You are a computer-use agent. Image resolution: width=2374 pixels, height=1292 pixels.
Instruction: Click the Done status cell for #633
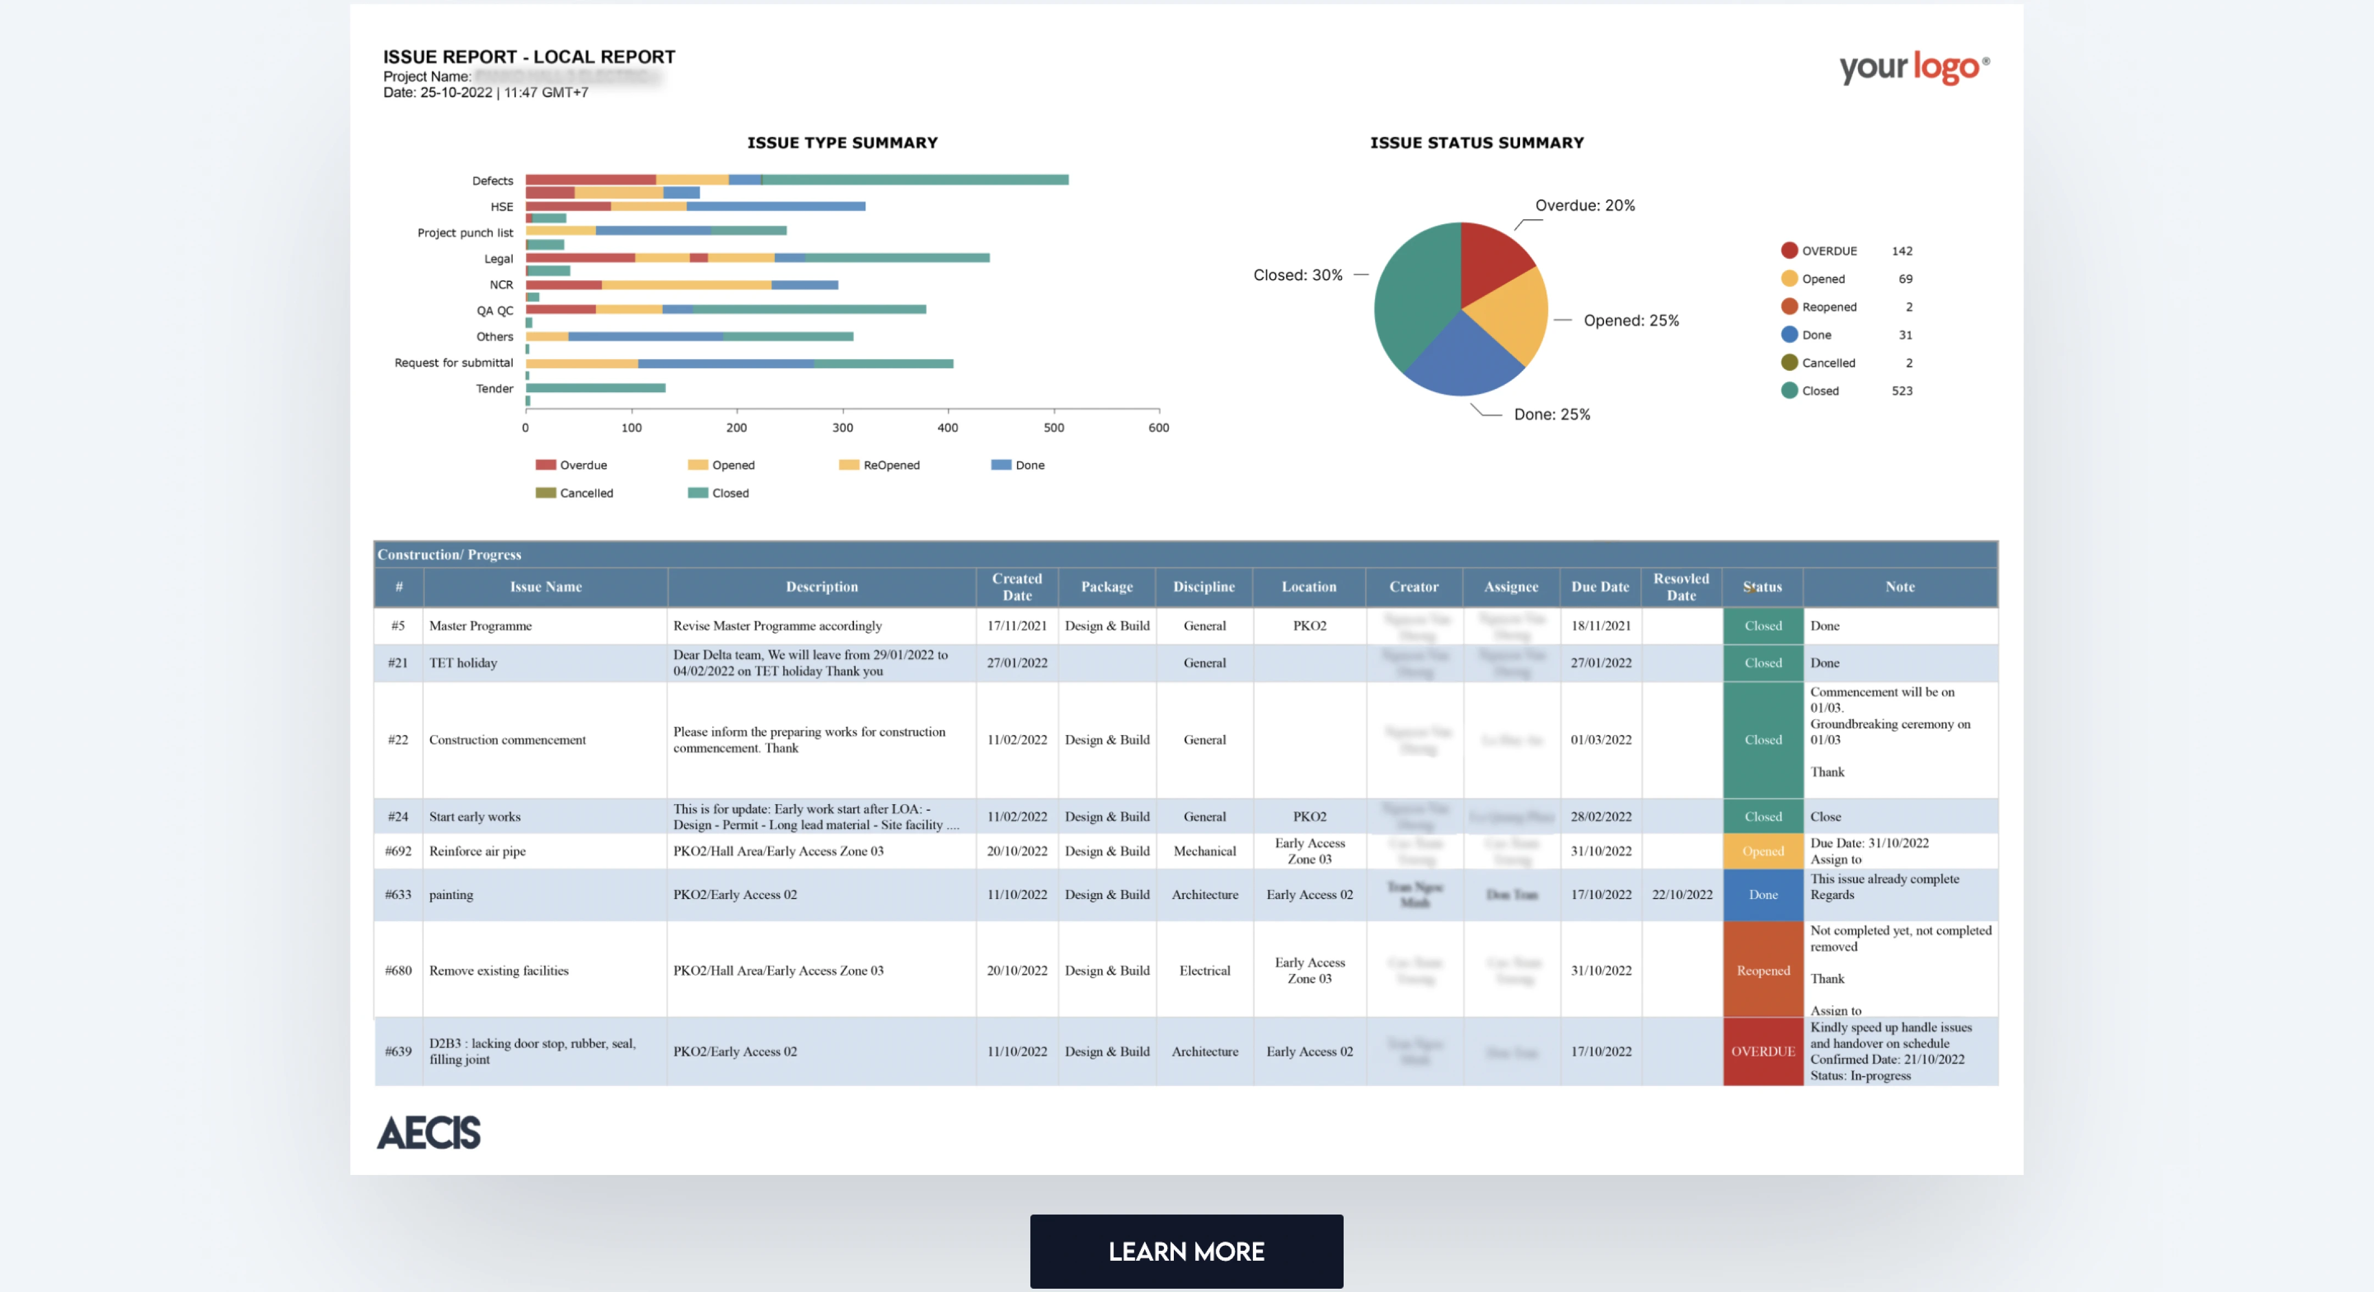tap(1762, 895)
